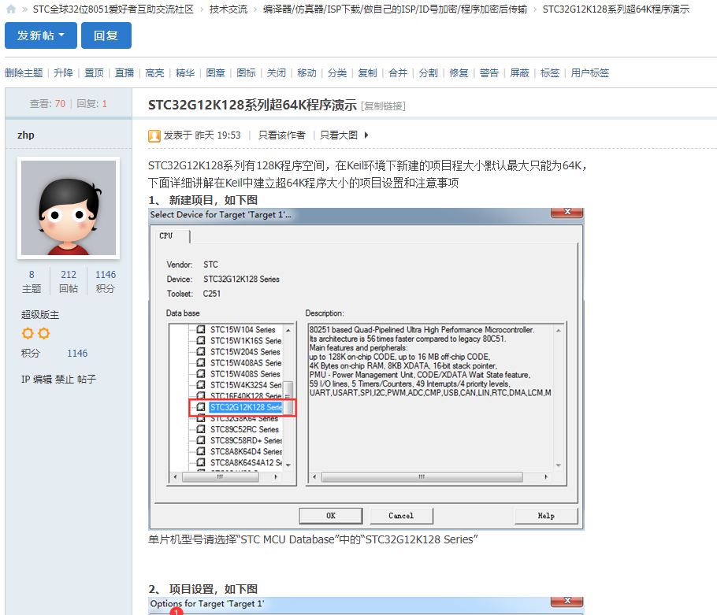Screen dimensions: 717x615
Task: Click 禁止 link in user panel
Action: click(x=65, y=380)
